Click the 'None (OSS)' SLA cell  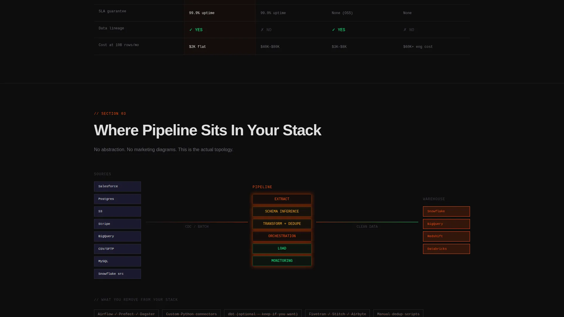coord(362,13)
